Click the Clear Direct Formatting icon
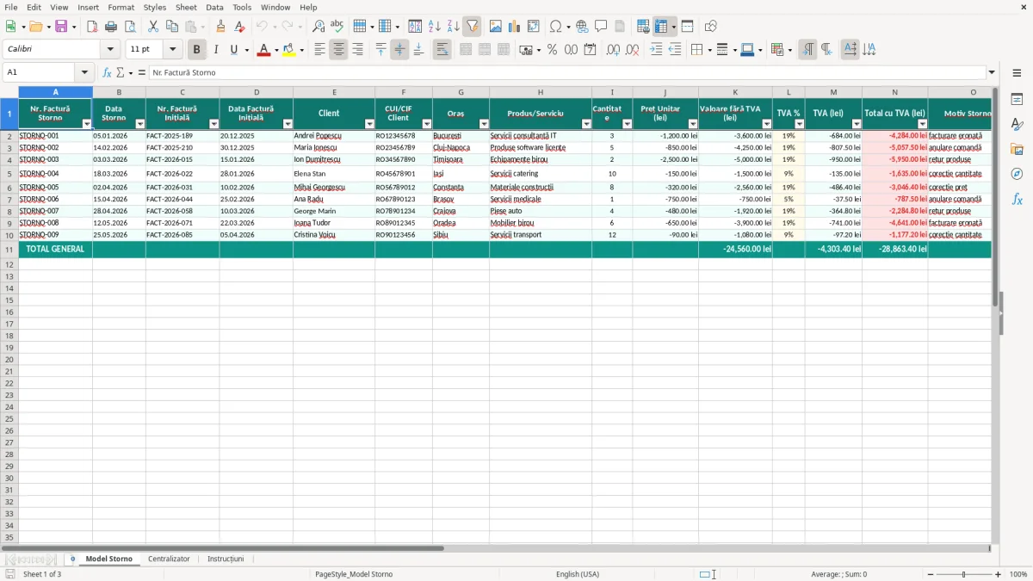1033x581 pixels. (x=240, y=27)
